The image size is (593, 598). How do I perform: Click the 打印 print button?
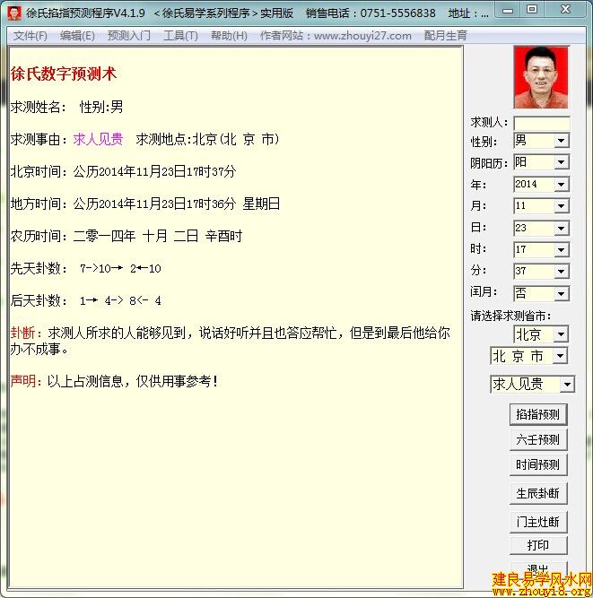click(x=538, y=545)
